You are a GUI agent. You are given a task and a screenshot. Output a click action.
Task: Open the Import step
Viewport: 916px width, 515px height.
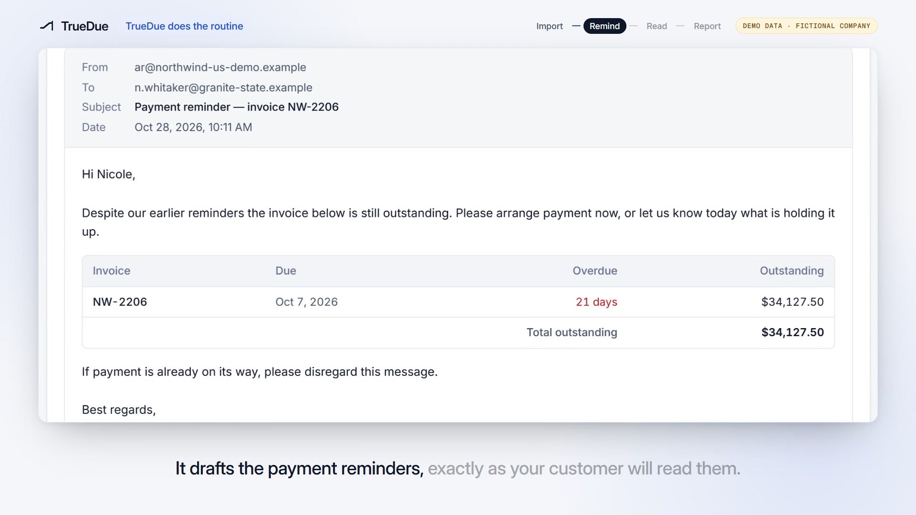(549, 26)
